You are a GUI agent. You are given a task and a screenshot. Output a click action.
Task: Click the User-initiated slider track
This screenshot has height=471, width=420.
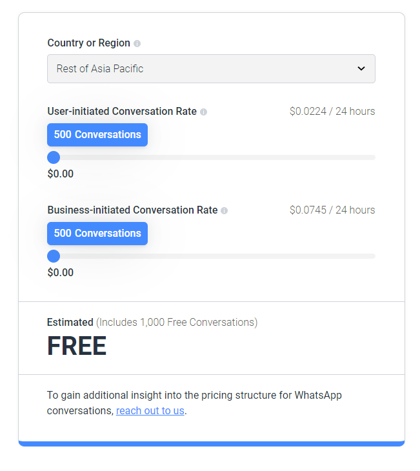[x=211, y=157]
